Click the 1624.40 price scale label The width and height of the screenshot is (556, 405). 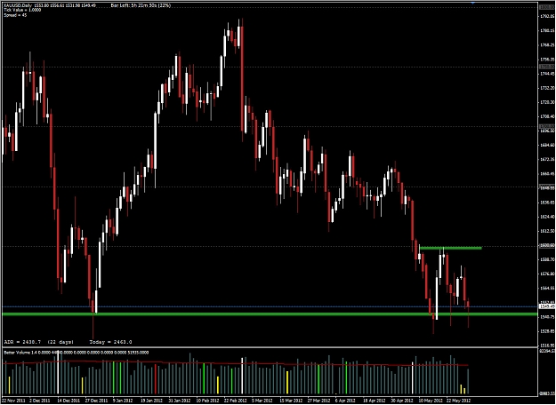pyautogui.click(x=547, y=217)
